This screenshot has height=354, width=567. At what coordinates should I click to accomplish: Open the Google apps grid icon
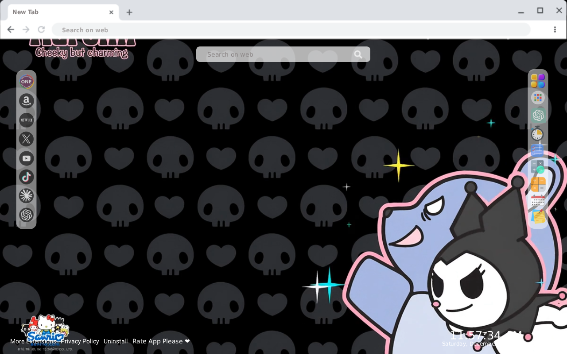(x=538, y=98)
